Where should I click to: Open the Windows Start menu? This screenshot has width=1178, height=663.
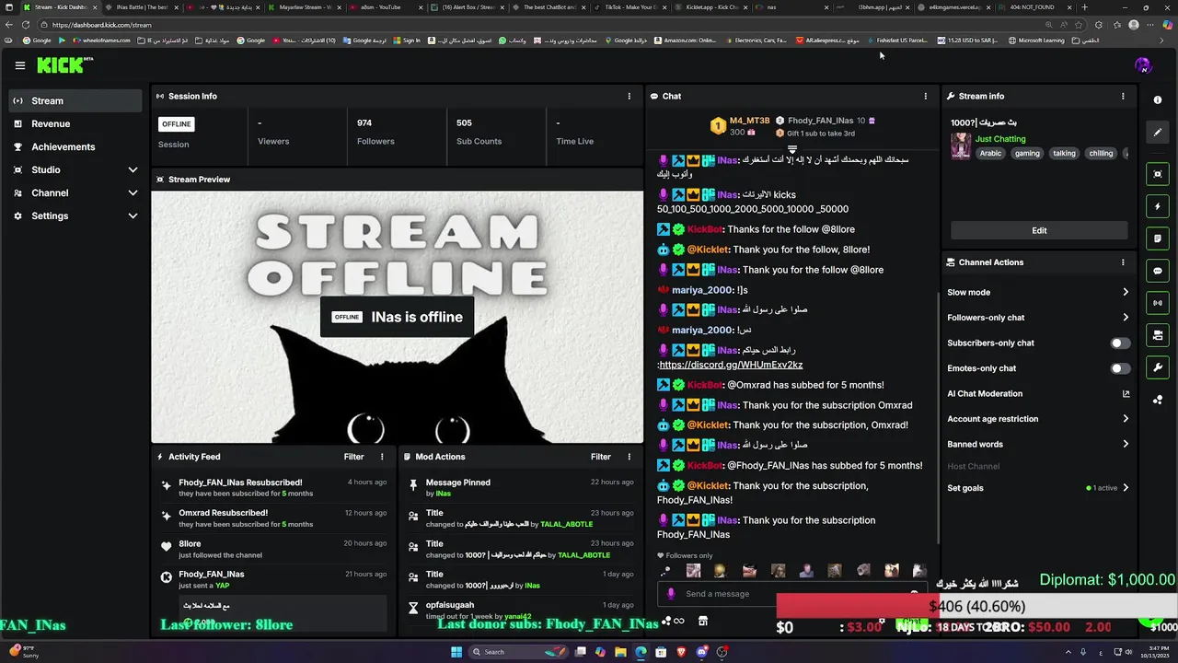pyautogui.click(x=456, y=652)
